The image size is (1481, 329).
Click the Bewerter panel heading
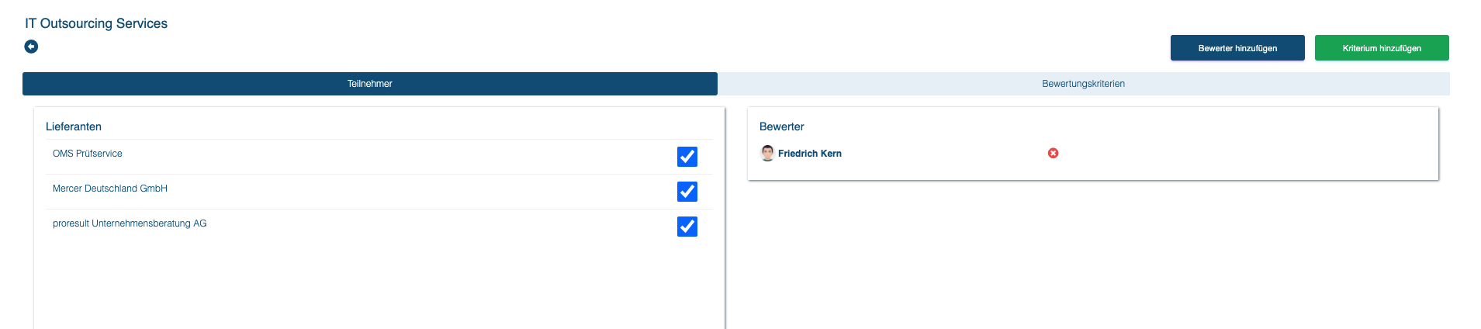781,126
